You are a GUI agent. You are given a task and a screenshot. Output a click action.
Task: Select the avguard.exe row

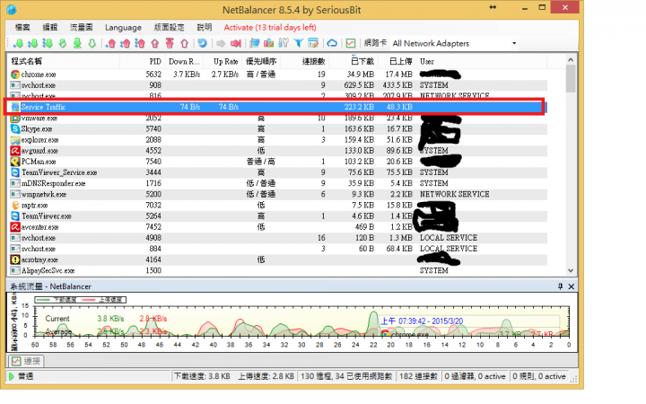point(277,151)
